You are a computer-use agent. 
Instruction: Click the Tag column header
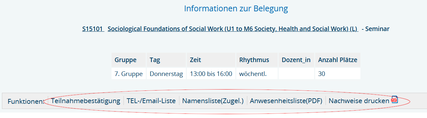166,60
